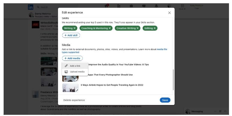Save the experience changes

pyautogui.click(x=165, y=100)
